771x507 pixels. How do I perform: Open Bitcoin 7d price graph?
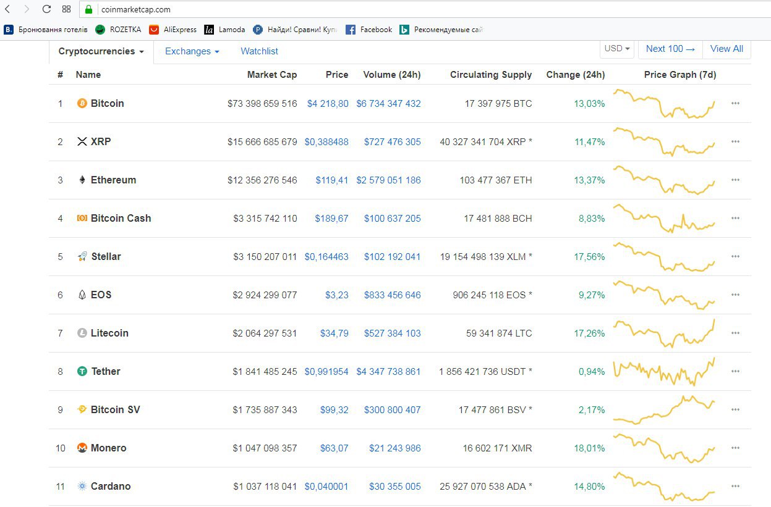point(664,103)
